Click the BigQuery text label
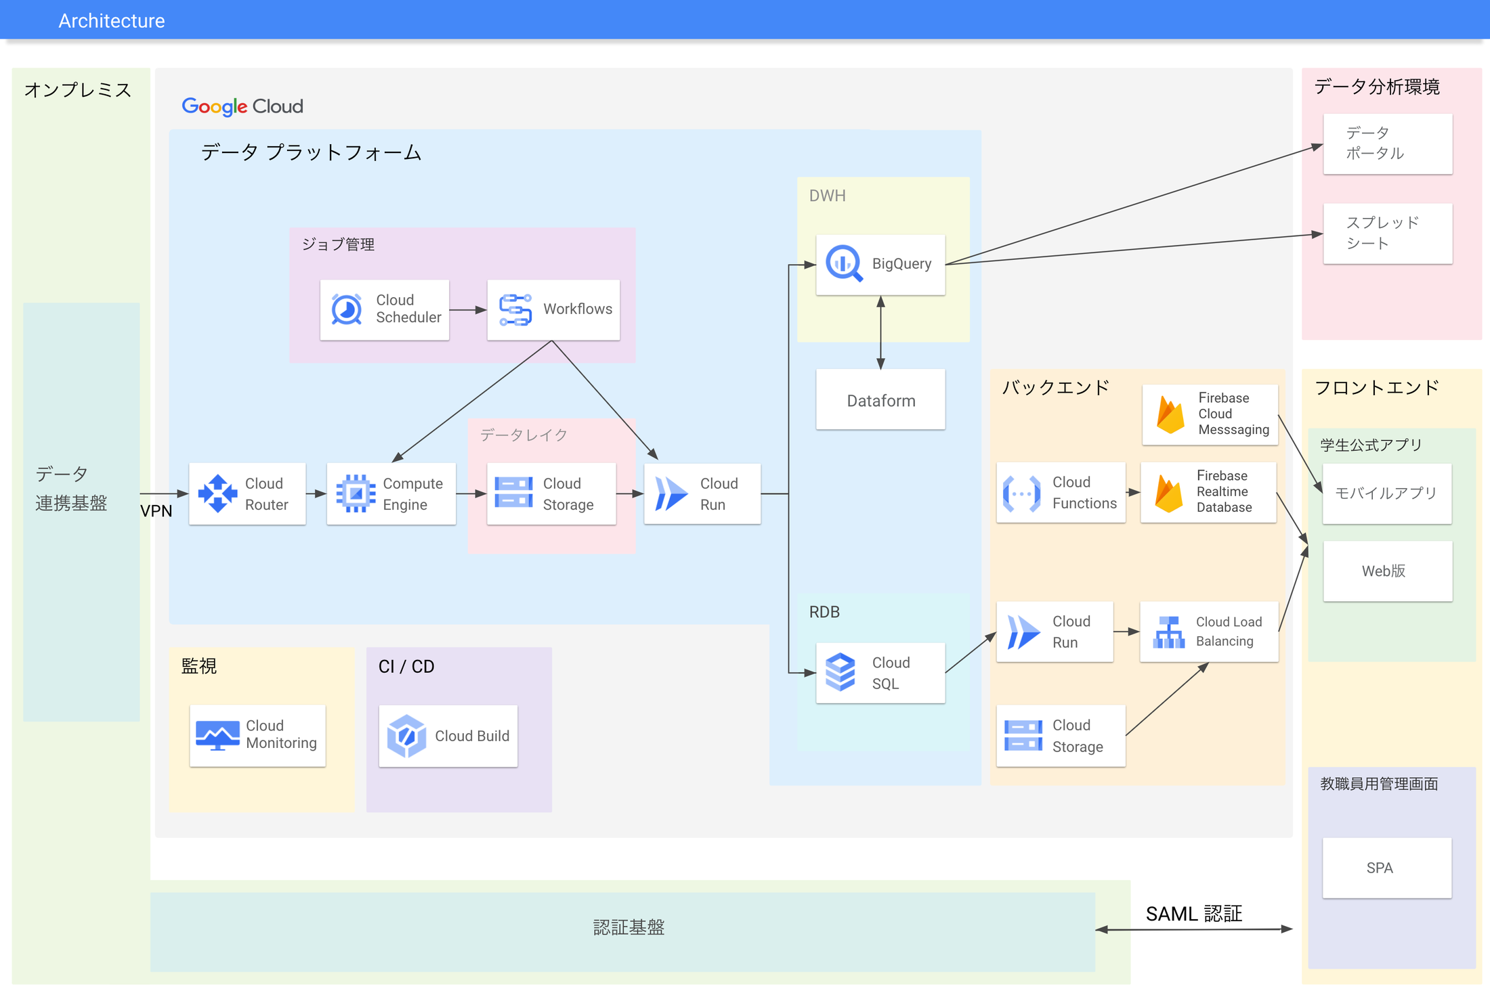The width and height of the screenshot is (1490, 993). tap(901, 263)
